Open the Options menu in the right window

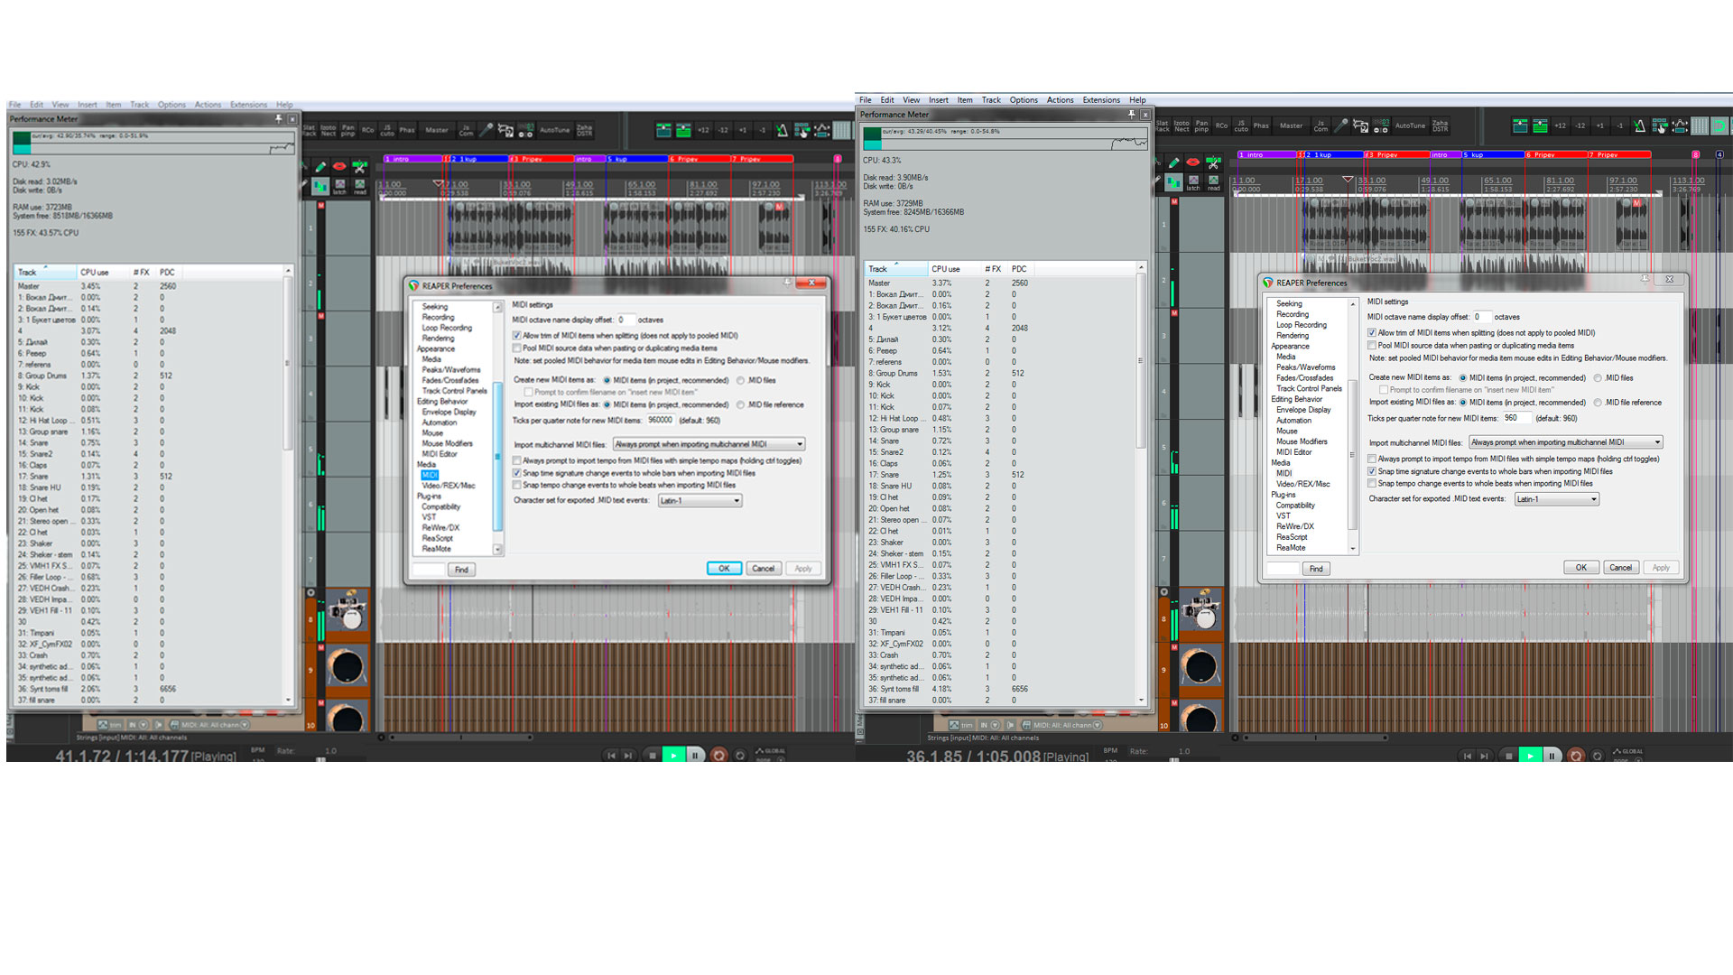pos(1024,100)
